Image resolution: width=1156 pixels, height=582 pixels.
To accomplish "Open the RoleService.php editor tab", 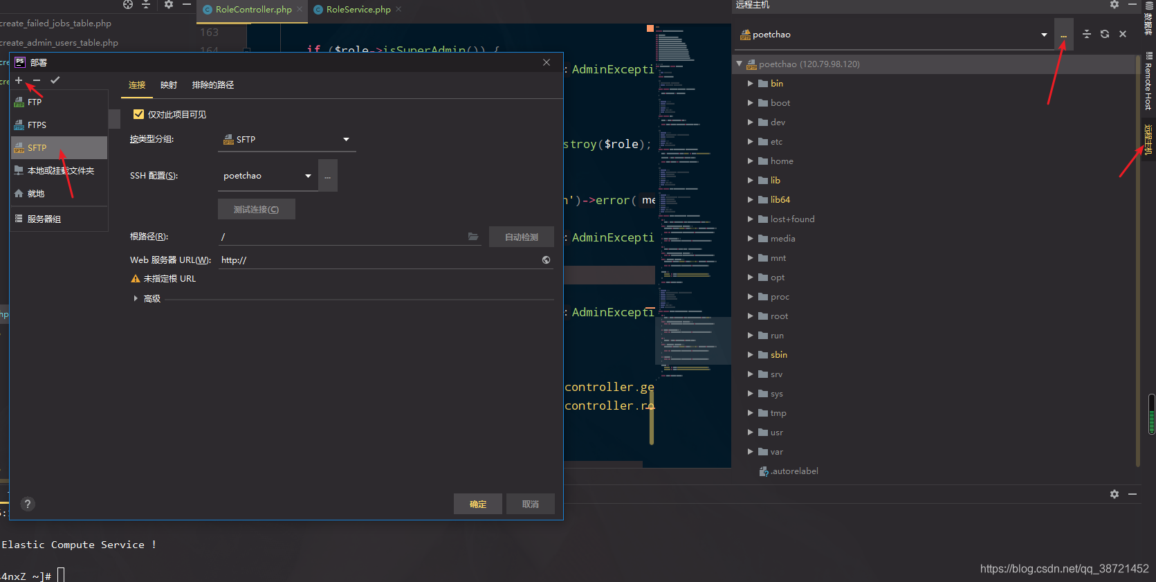I will click(x=358, y=10).
